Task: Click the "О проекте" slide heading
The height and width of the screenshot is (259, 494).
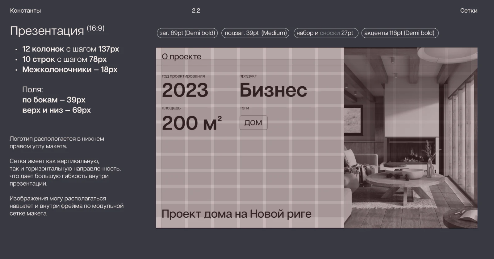Action: click(x=181, y=57)
